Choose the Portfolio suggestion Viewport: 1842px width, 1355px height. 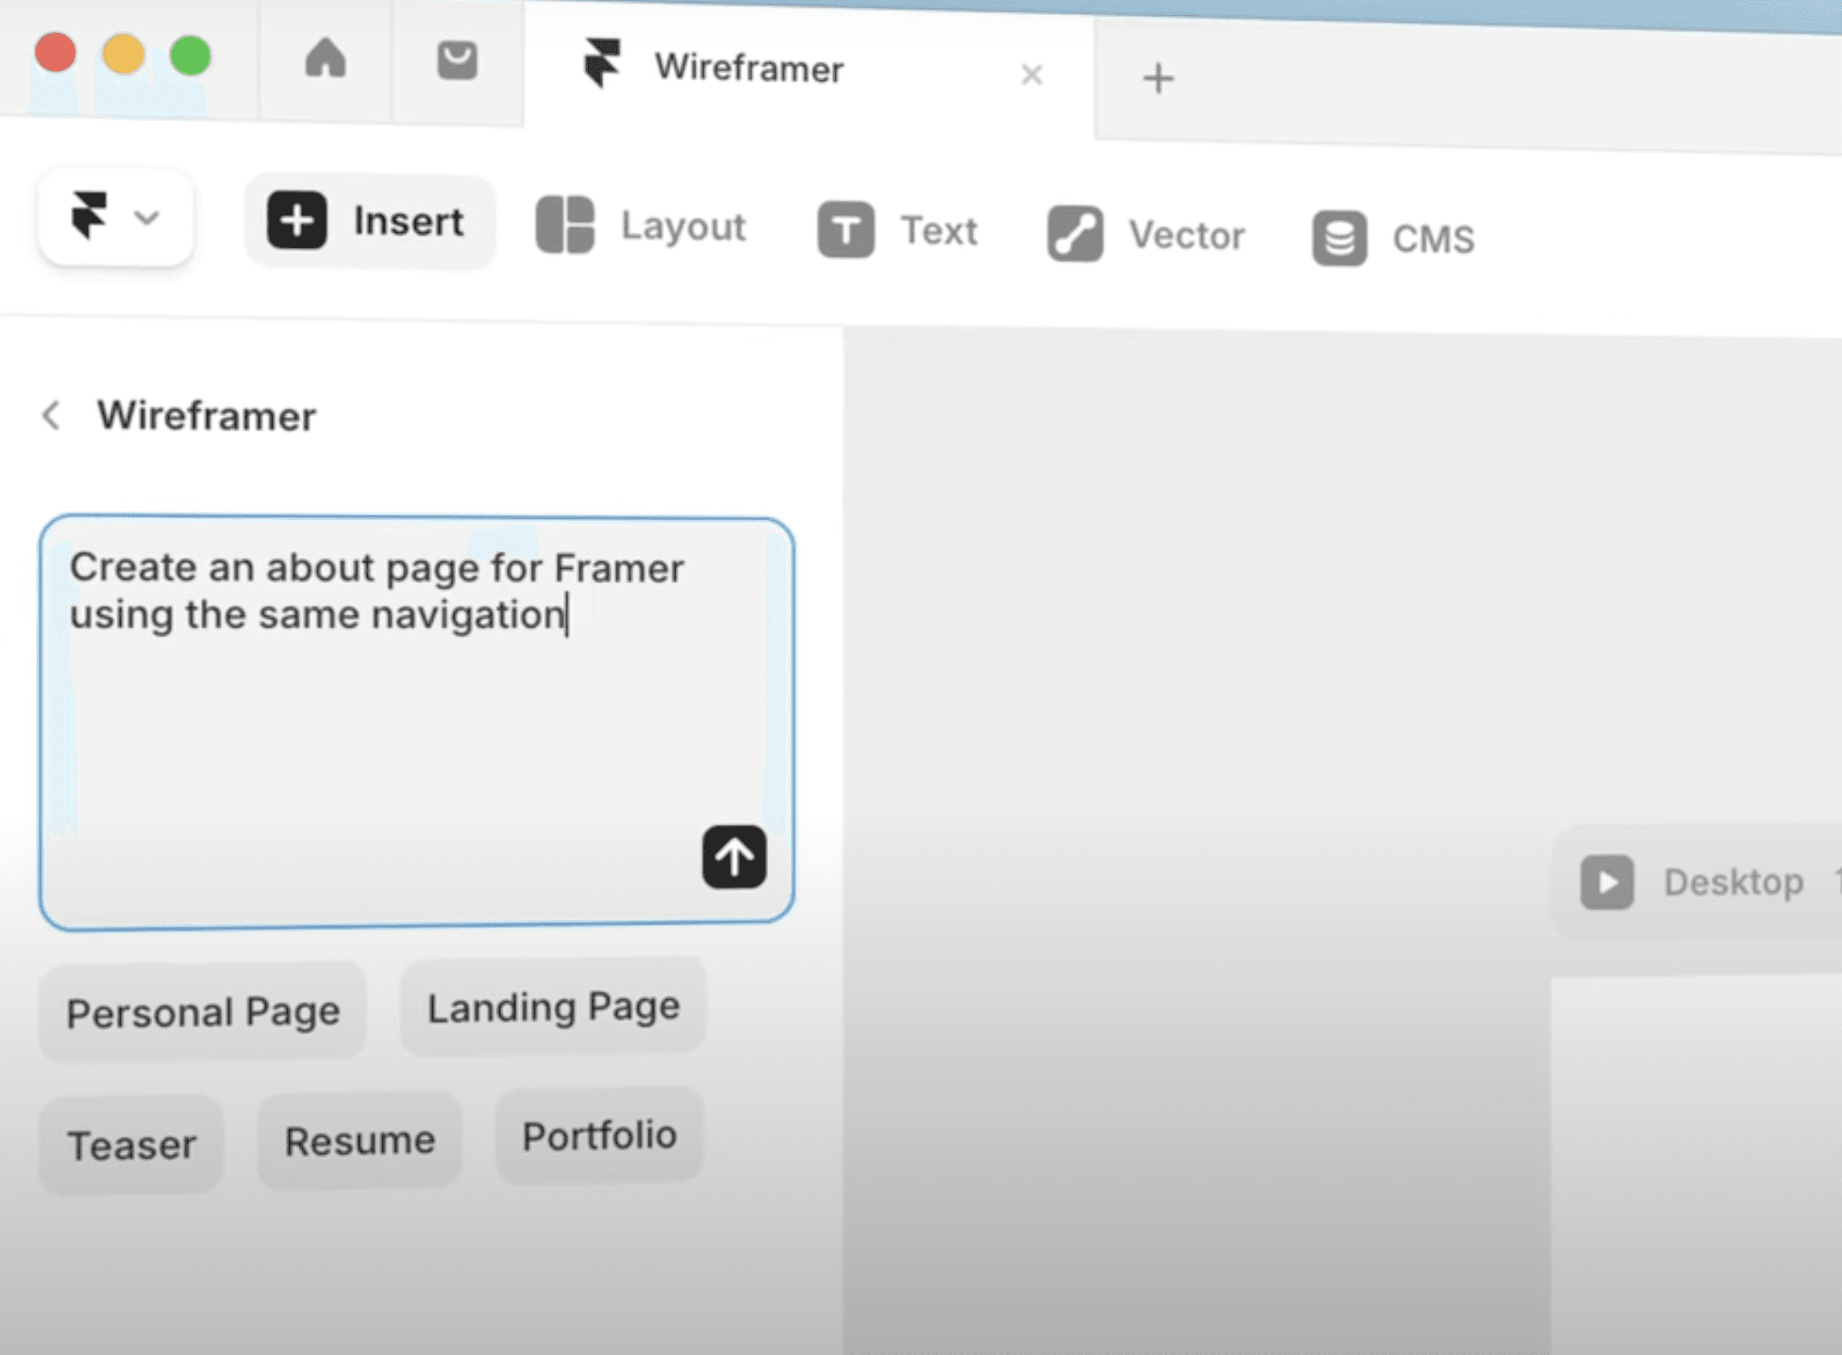600,1136
